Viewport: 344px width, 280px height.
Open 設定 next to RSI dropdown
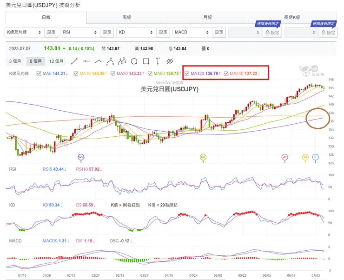(107, 32)
